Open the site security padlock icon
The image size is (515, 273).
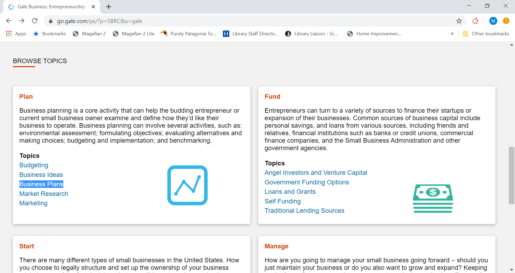click(50, 21)
